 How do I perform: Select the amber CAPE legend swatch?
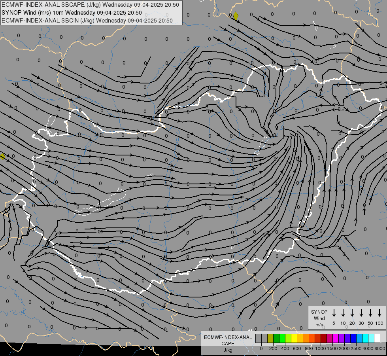[x=300, y=338]
